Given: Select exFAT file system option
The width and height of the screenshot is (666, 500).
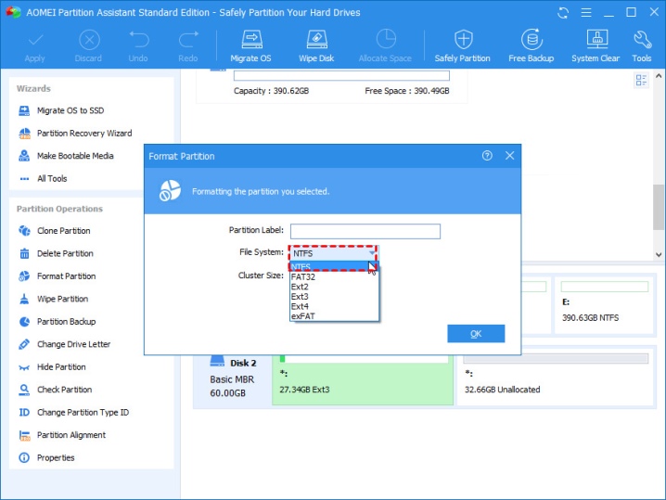Looking at the screenshot, I should 334,316.
